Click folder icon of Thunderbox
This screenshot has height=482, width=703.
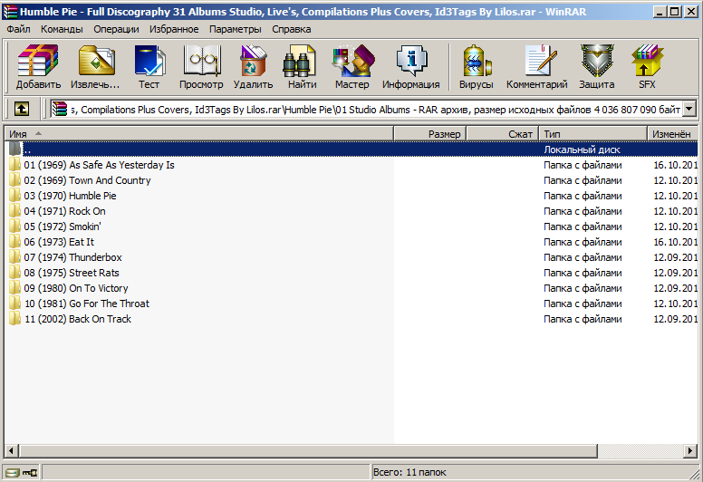[x=14, y=257]
